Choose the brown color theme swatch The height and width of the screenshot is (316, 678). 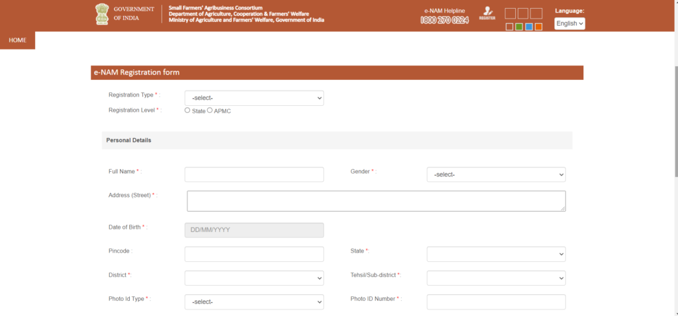[x=509, y=26]
